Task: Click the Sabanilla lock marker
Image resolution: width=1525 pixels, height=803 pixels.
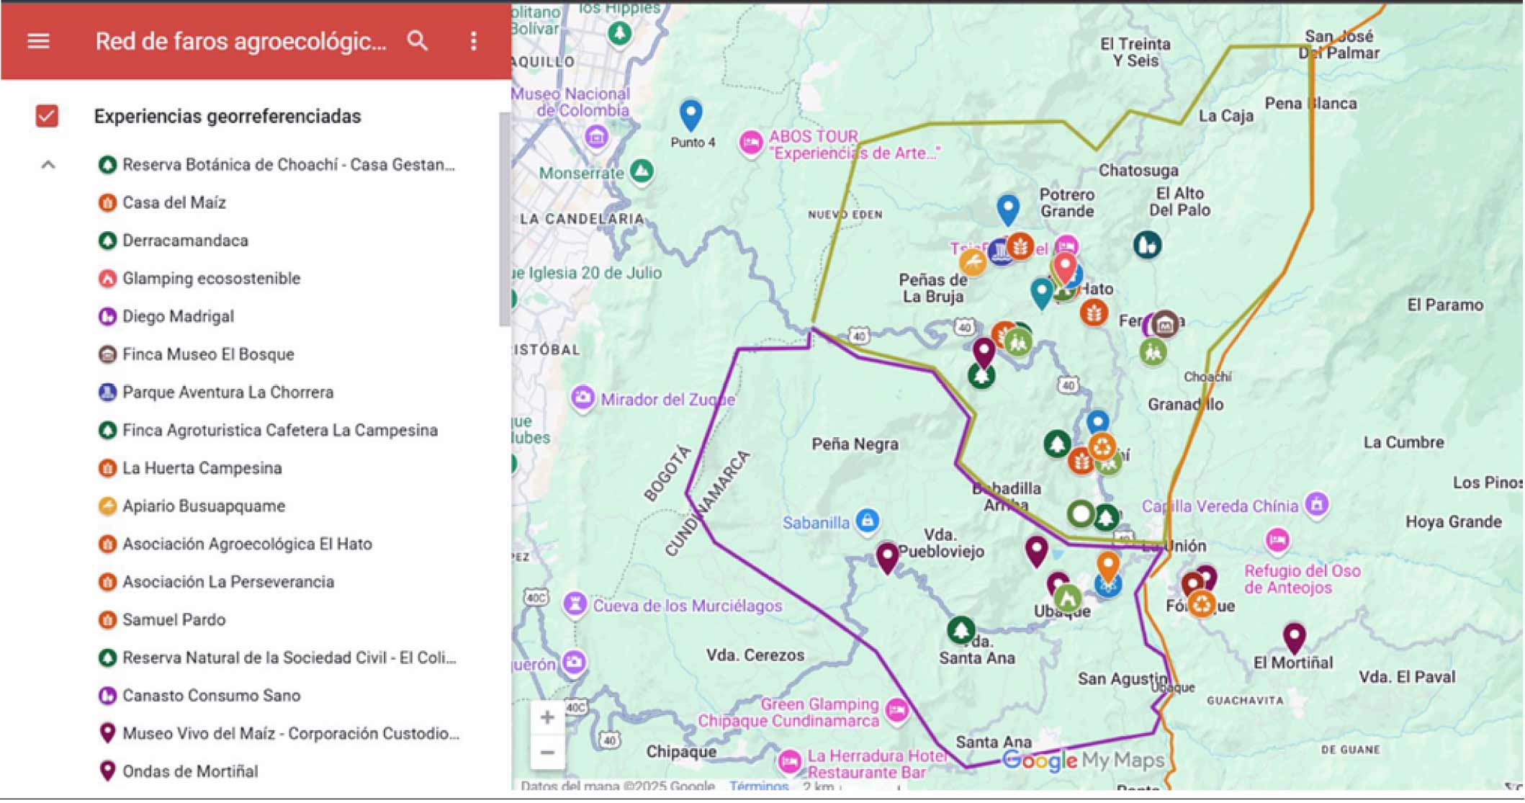Action: pyautogui.click(x=867, y=521)
